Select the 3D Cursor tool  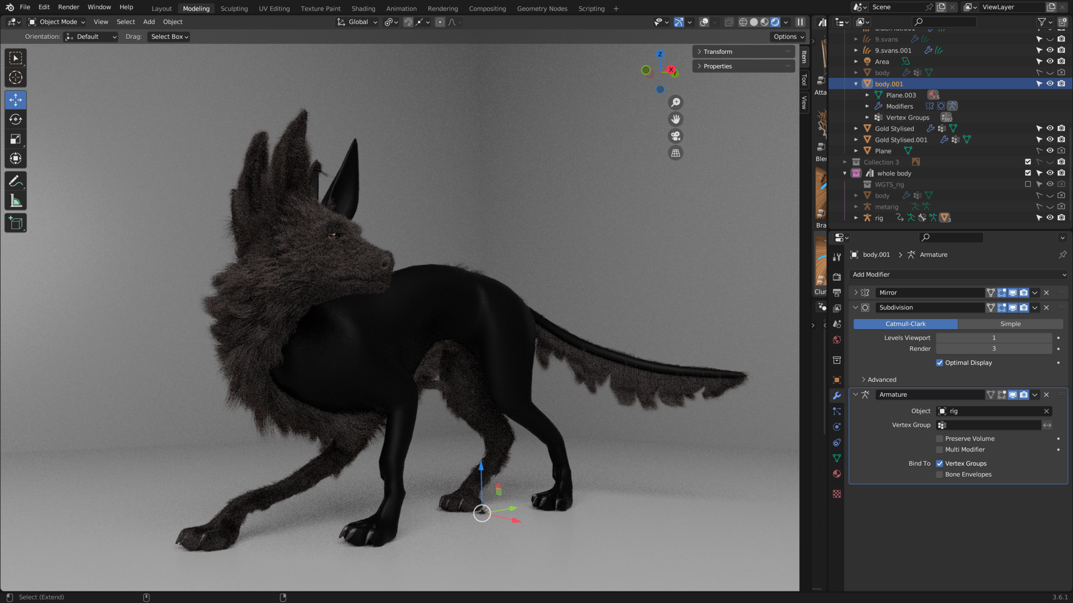pyautogui.click(x=16, y=77)
